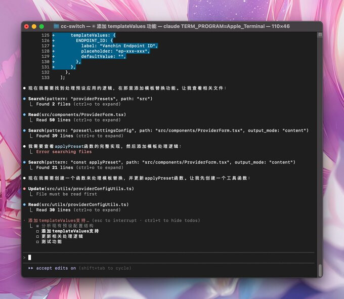Check the '更新相关处理逻辑' todo box

37,236
